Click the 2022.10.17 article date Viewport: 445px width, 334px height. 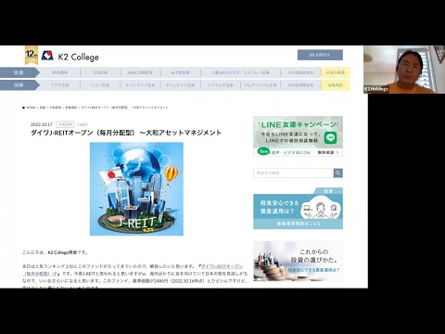click(x=42, y=124)
